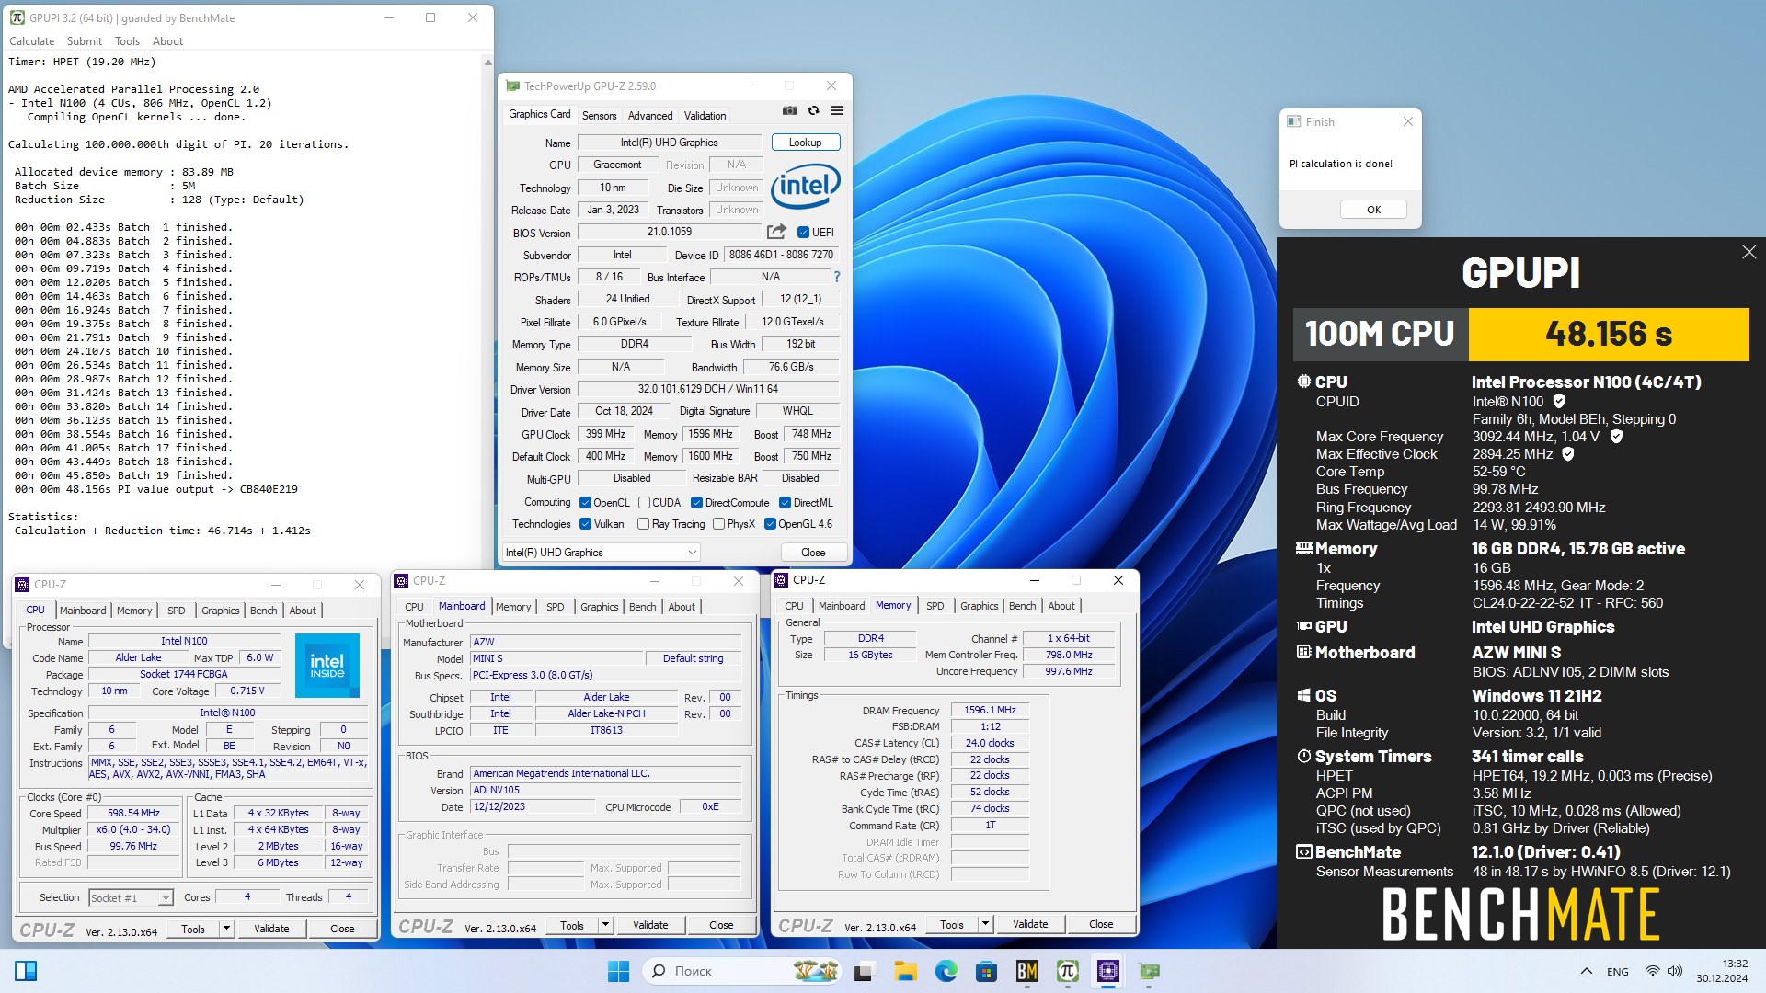Open volume control from the system tray

pos(1674,971)
